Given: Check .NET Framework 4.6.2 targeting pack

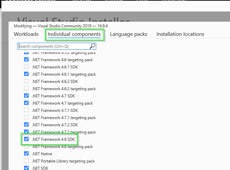Looking at the screenshot, I should point(26,88).
